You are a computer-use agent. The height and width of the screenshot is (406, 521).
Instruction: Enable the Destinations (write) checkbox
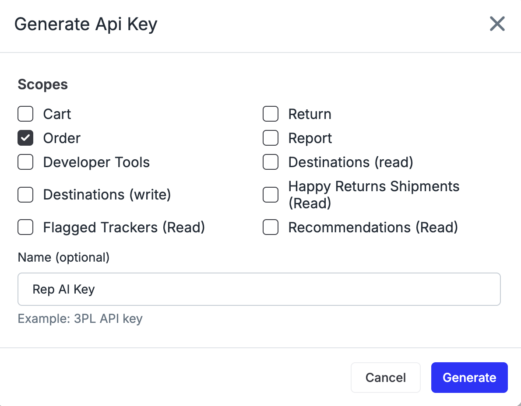(x=25, y=195)
